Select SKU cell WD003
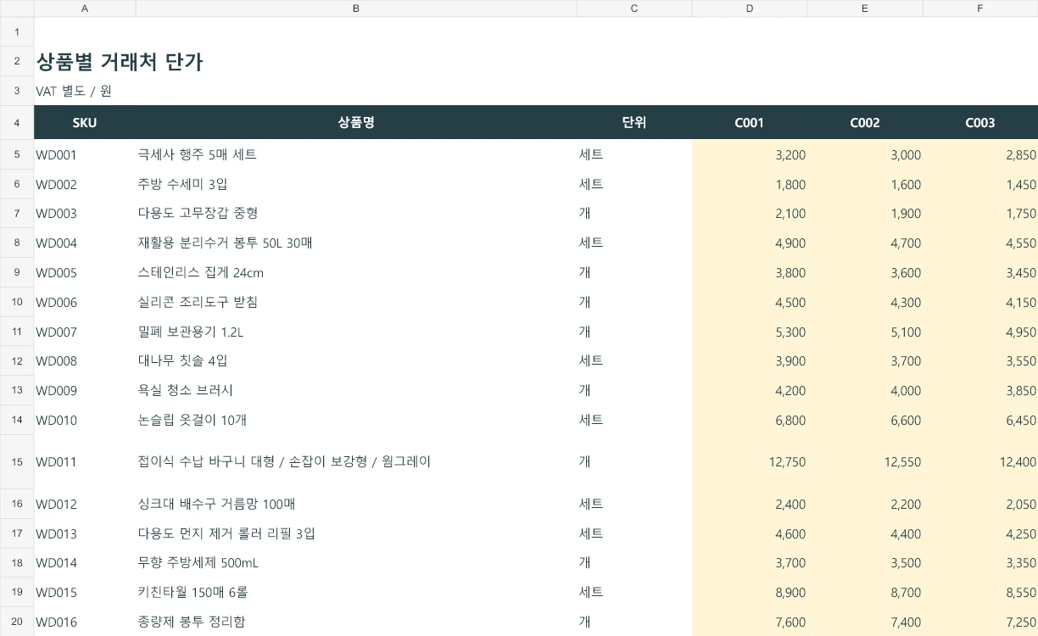This screenshot has width=1038, height=636. pos(85,214)
